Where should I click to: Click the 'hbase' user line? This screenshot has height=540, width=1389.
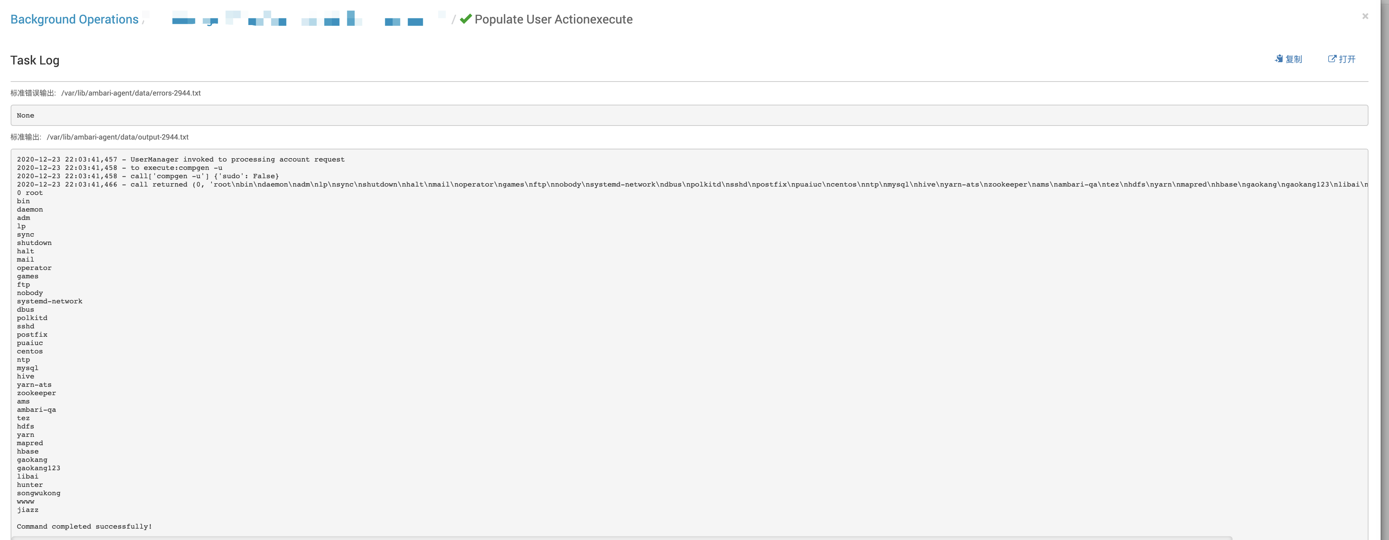(x=27, y=451)
